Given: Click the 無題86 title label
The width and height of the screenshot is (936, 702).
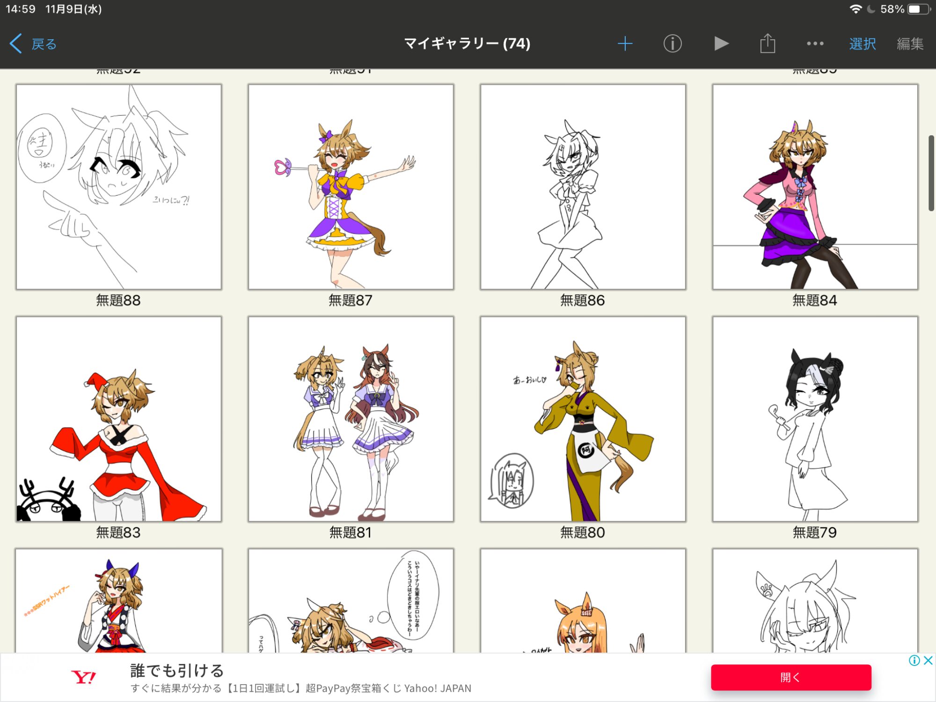Looking at the screenshot, I should (583, 300).
